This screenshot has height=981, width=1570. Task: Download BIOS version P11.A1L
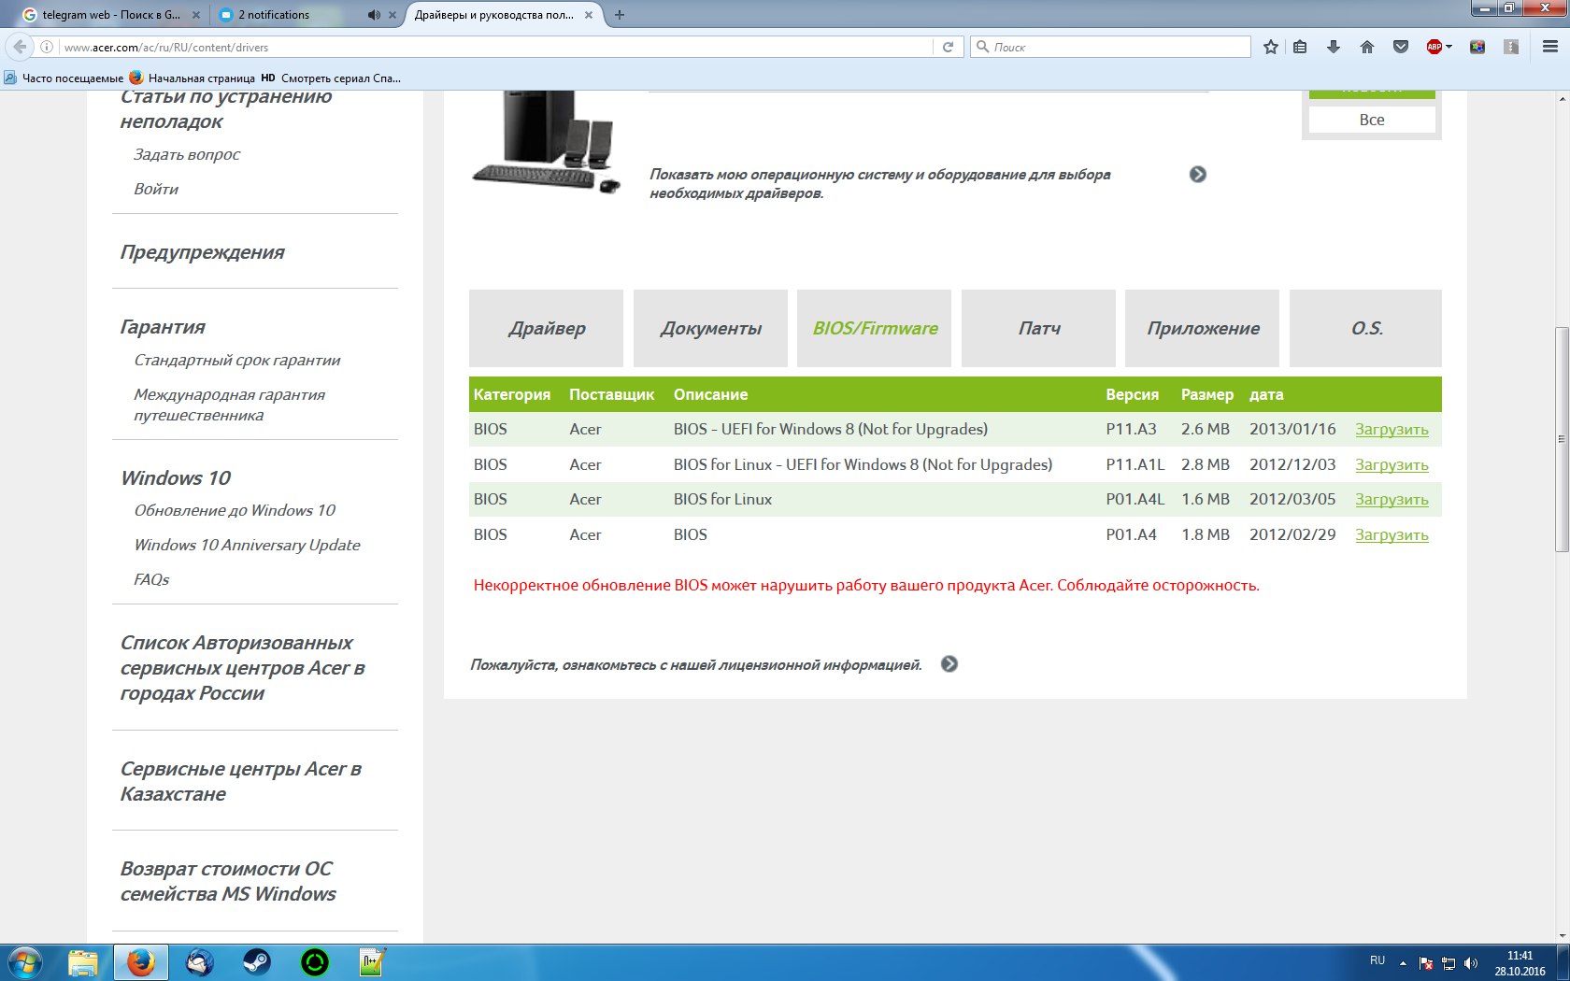(1392, 465)
